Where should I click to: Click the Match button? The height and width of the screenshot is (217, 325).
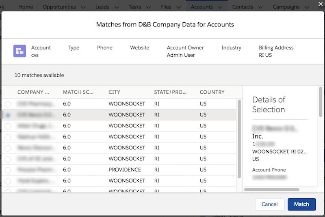(301, 204)
